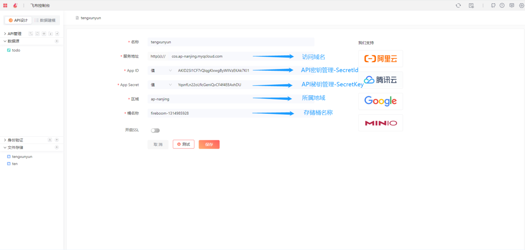Click the red grid icon at top left

point(5,5)
